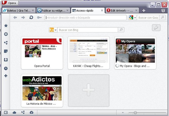Open the Unite panel in sidebar
Viewport: 169px width, 116px height.
coord(6,43)
